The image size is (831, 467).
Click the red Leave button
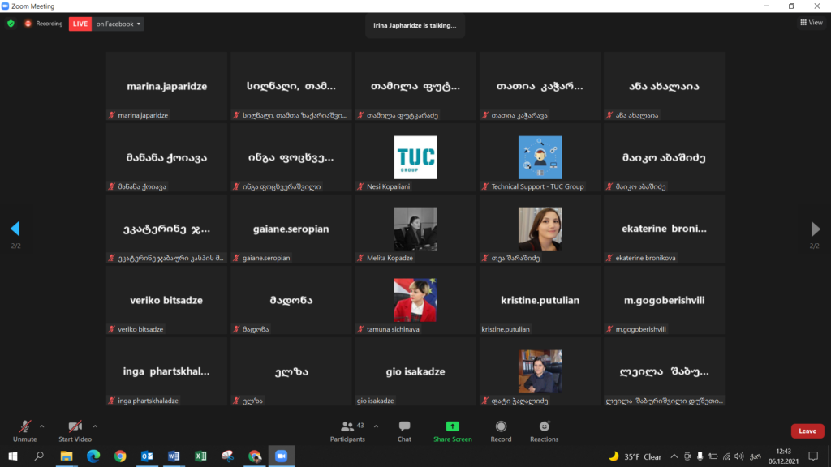click(807, 431)
